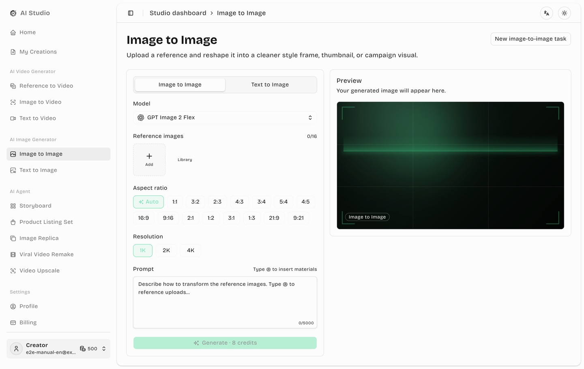Select the 1K resolution option
Image resolution: width=584 pixels, height=369 pixels.
click(143, 251)
